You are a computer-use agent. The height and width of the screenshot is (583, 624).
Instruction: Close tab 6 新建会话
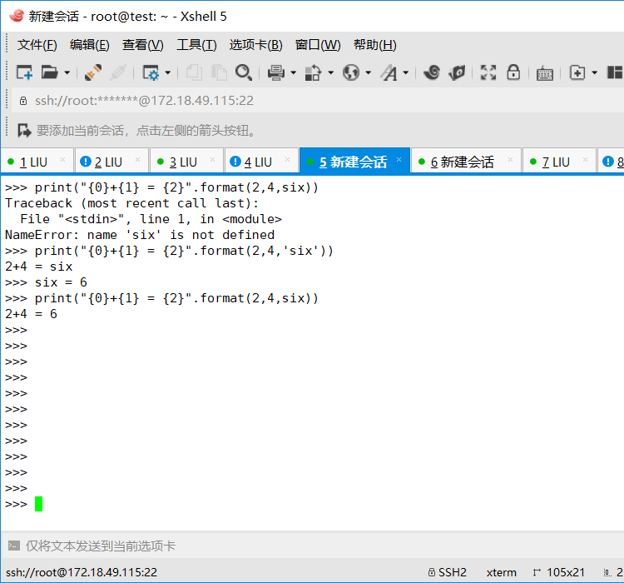[510, 160]
